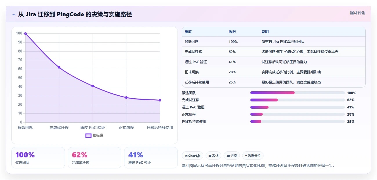Image resolution: width=377 pixels, height=180 pixels.
Task: Click the 维度 column header in the table
Action: click(x=188, y=32)
